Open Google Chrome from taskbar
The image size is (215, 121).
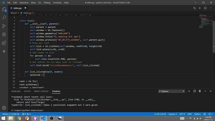click(19, 118)
